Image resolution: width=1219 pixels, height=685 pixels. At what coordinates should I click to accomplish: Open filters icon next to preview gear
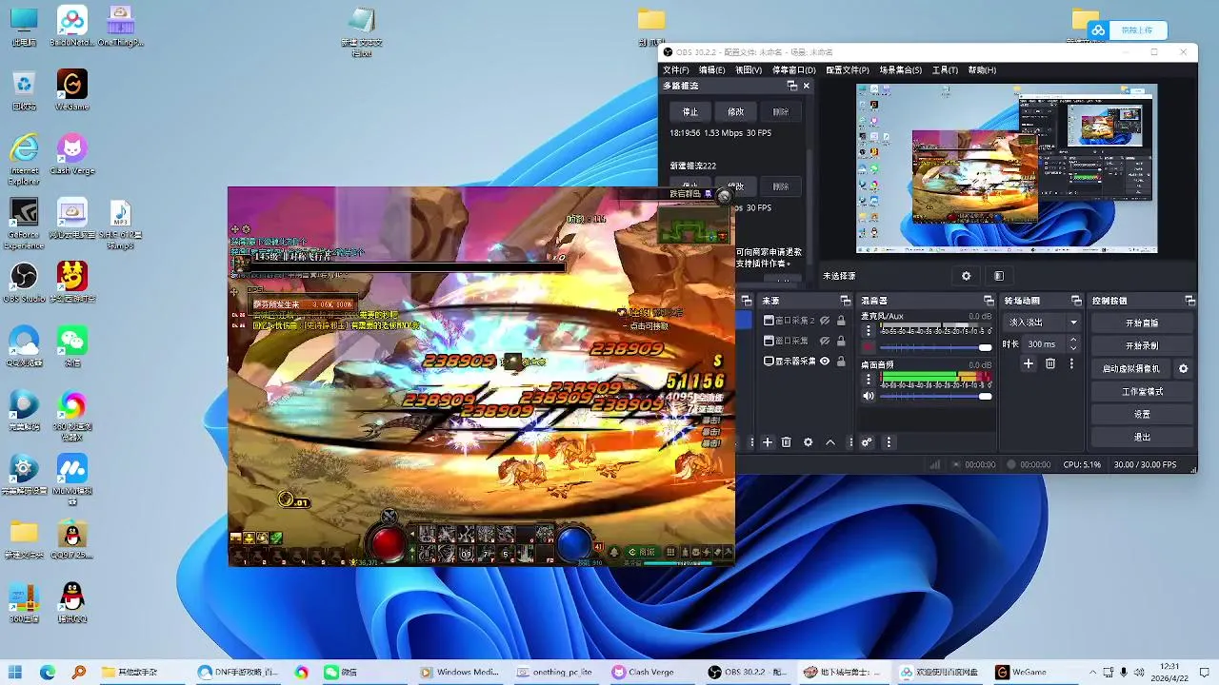click(998, 276)
